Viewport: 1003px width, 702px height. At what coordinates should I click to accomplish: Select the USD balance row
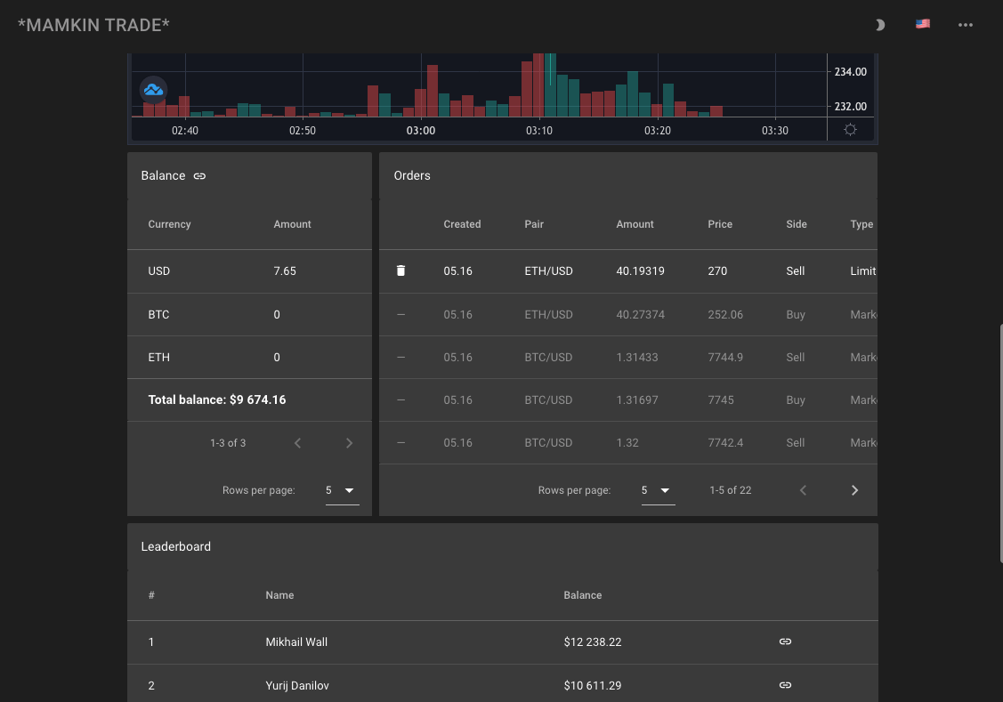[x=249, y=271]
